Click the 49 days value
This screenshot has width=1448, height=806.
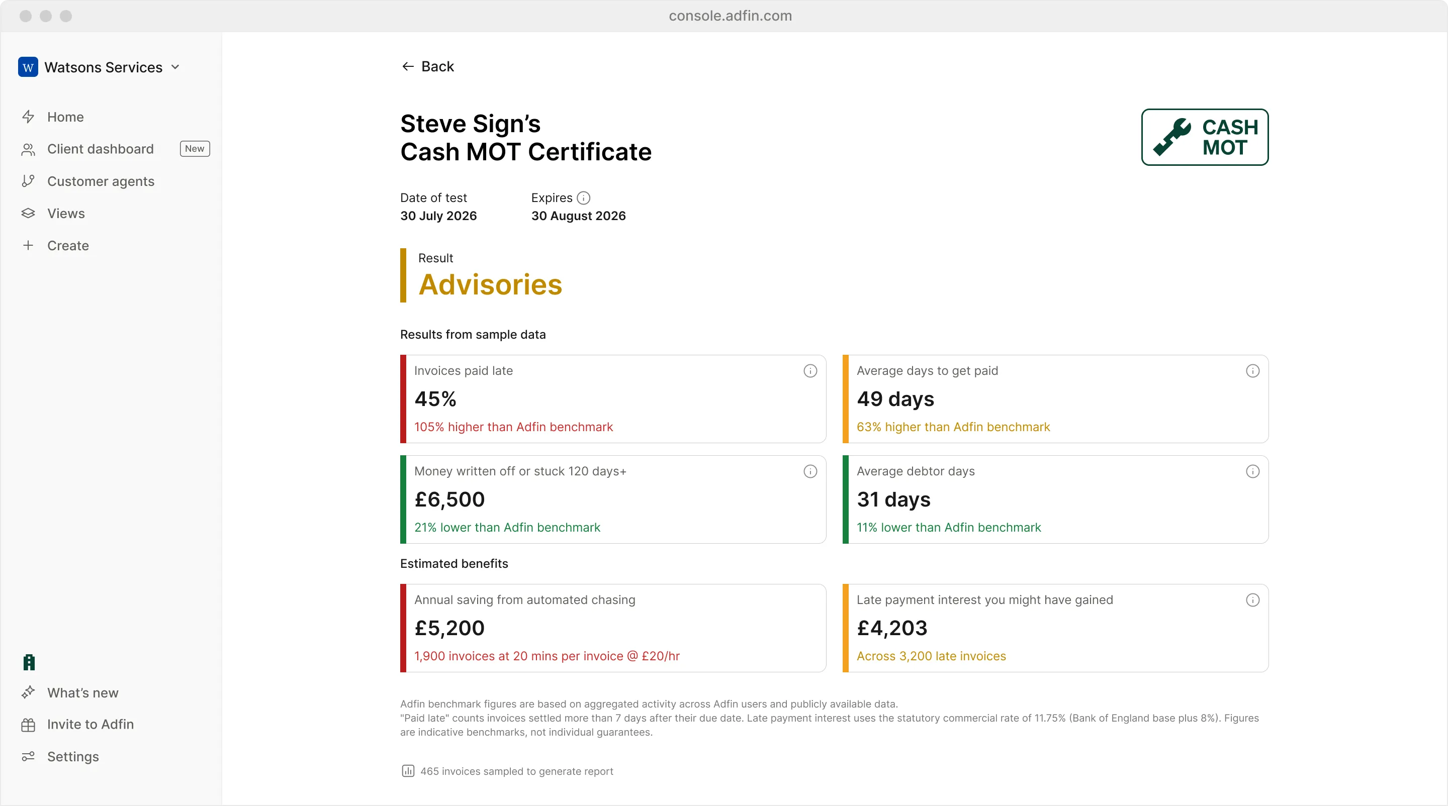coord(895,399)
